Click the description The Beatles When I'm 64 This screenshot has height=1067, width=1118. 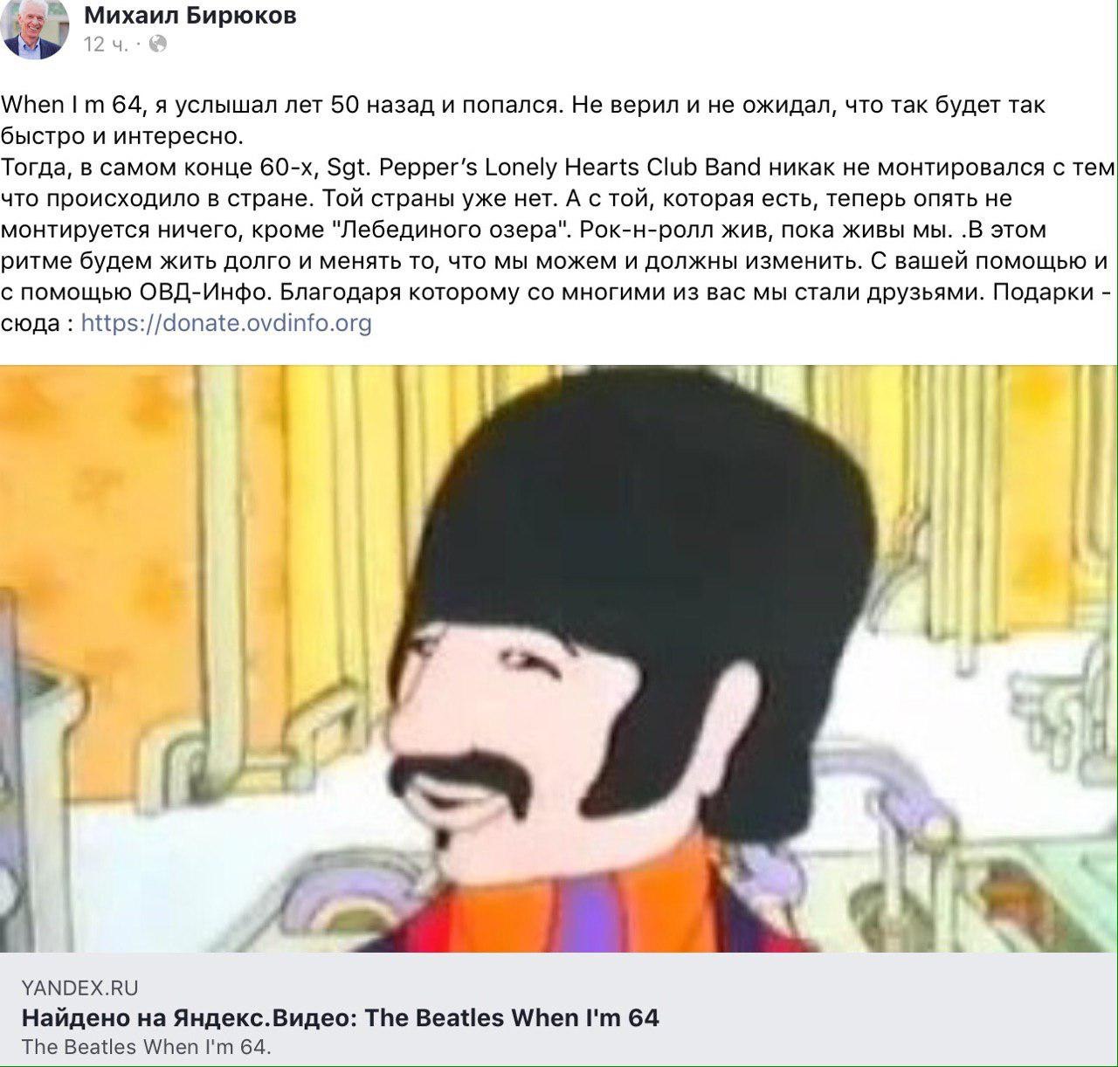(146, 1047)
